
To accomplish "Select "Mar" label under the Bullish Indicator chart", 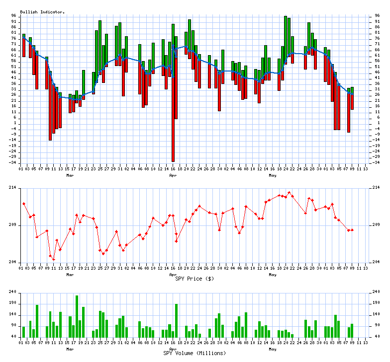I will [x=70, y=175].
